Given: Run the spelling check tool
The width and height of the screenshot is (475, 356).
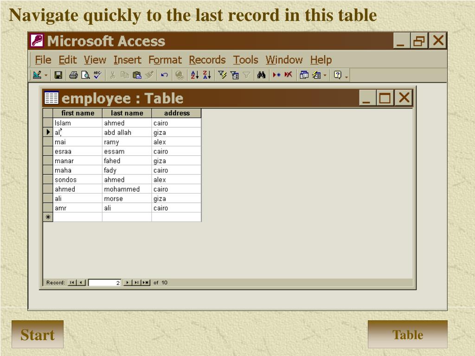Looking at the screenshot, I should pyautogui.click(x=97, y=75).
